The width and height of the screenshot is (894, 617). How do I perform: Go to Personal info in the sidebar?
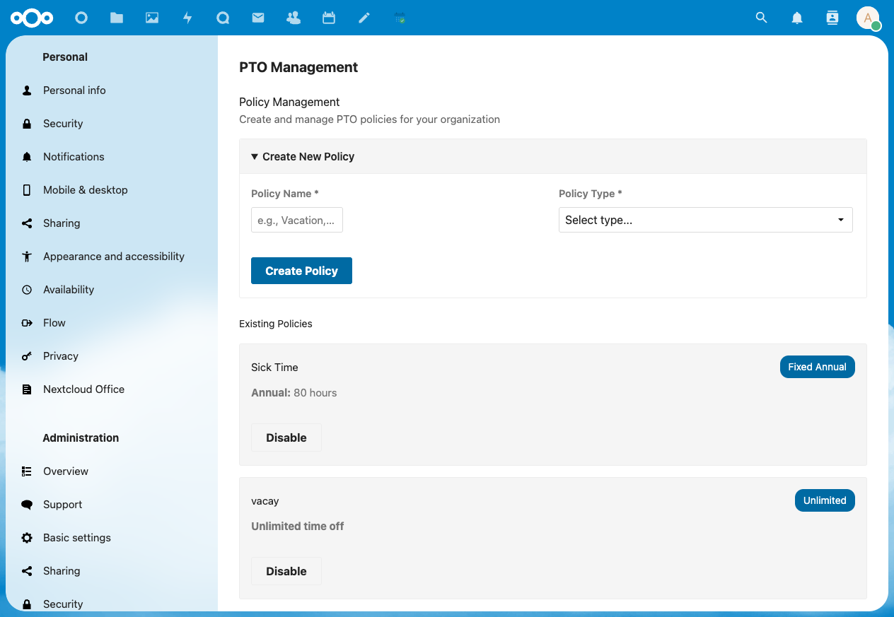(74, 90)
